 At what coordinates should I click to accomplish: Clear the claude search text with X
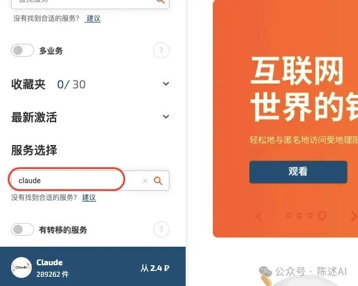(x=145, y=181)
